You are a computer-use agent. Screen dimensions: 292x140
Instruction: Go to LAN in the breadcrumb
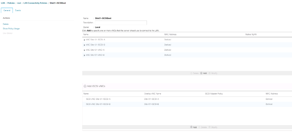(3, 3)
